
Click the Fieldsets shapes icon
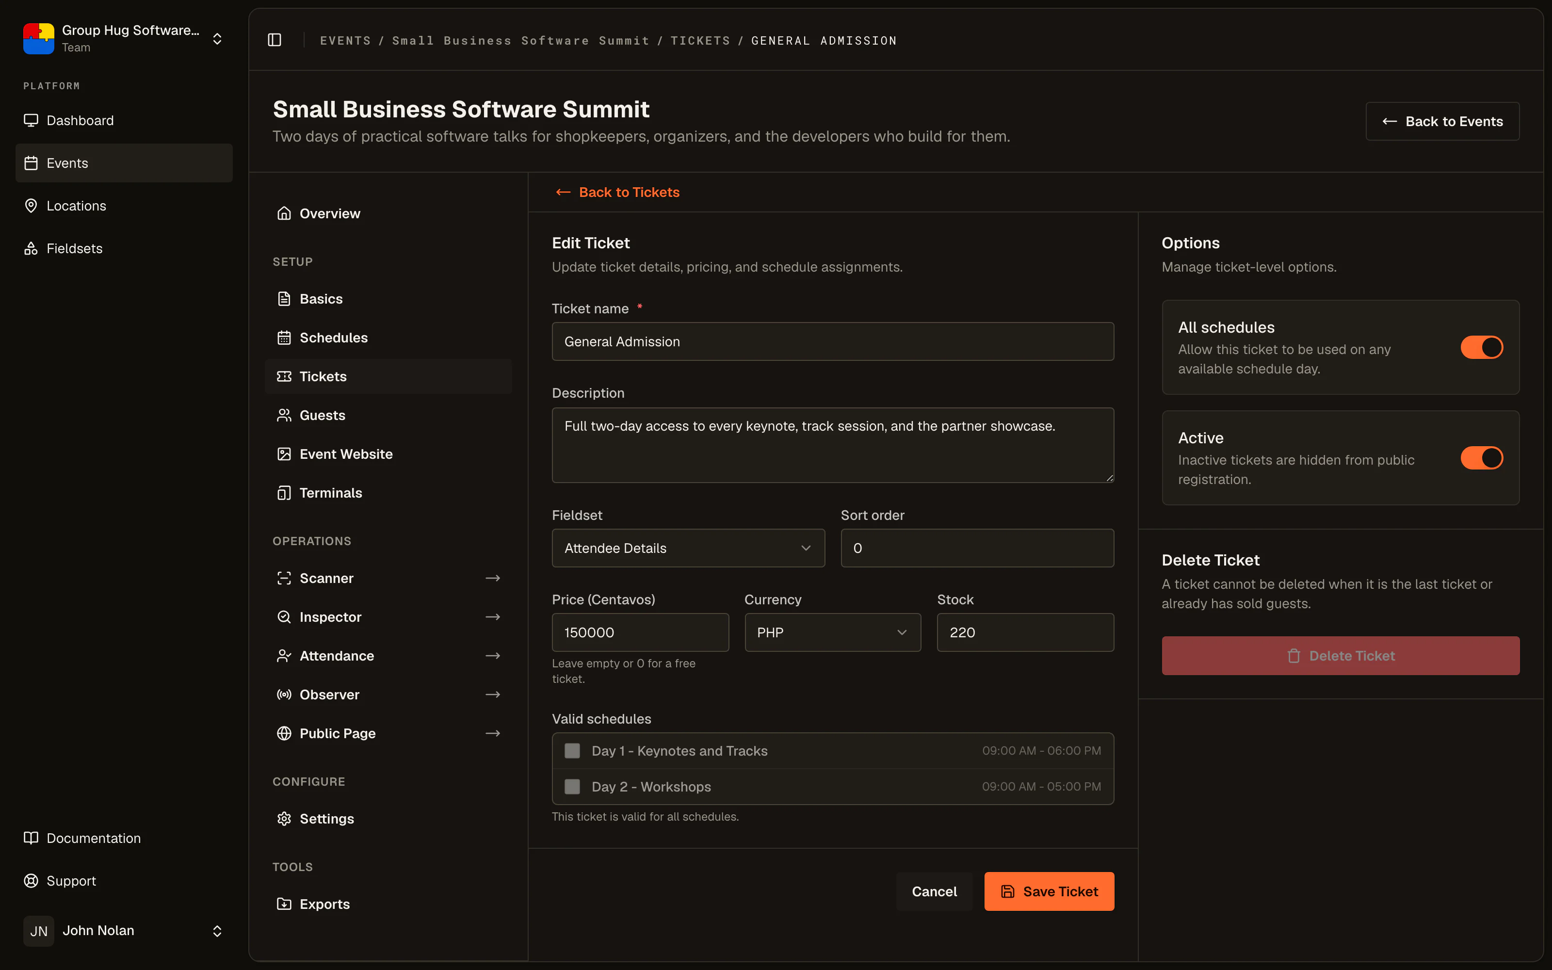31,248
